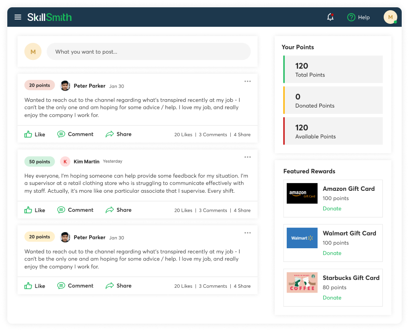Open the Peter Parker name link on the last post
Screen dimensions: 409x331
pyautogui.click(x=90, y=238)
